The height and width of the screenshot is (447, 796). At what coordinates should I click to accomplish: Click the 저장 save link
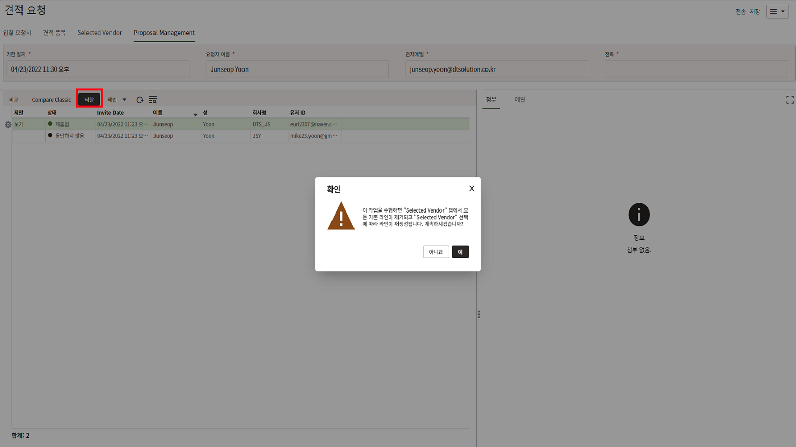(x=755, y=12)
